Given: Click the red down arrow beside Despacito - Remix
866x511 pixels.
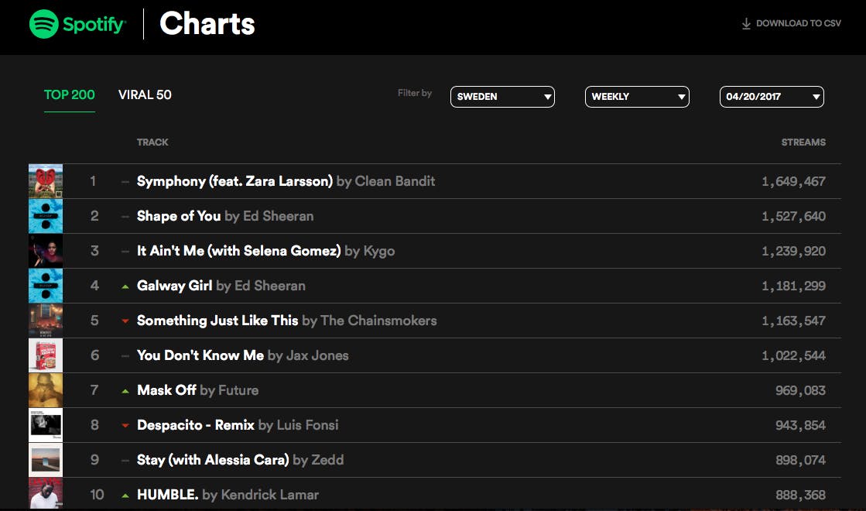Looking at the screenshot, I should [125, 426].
